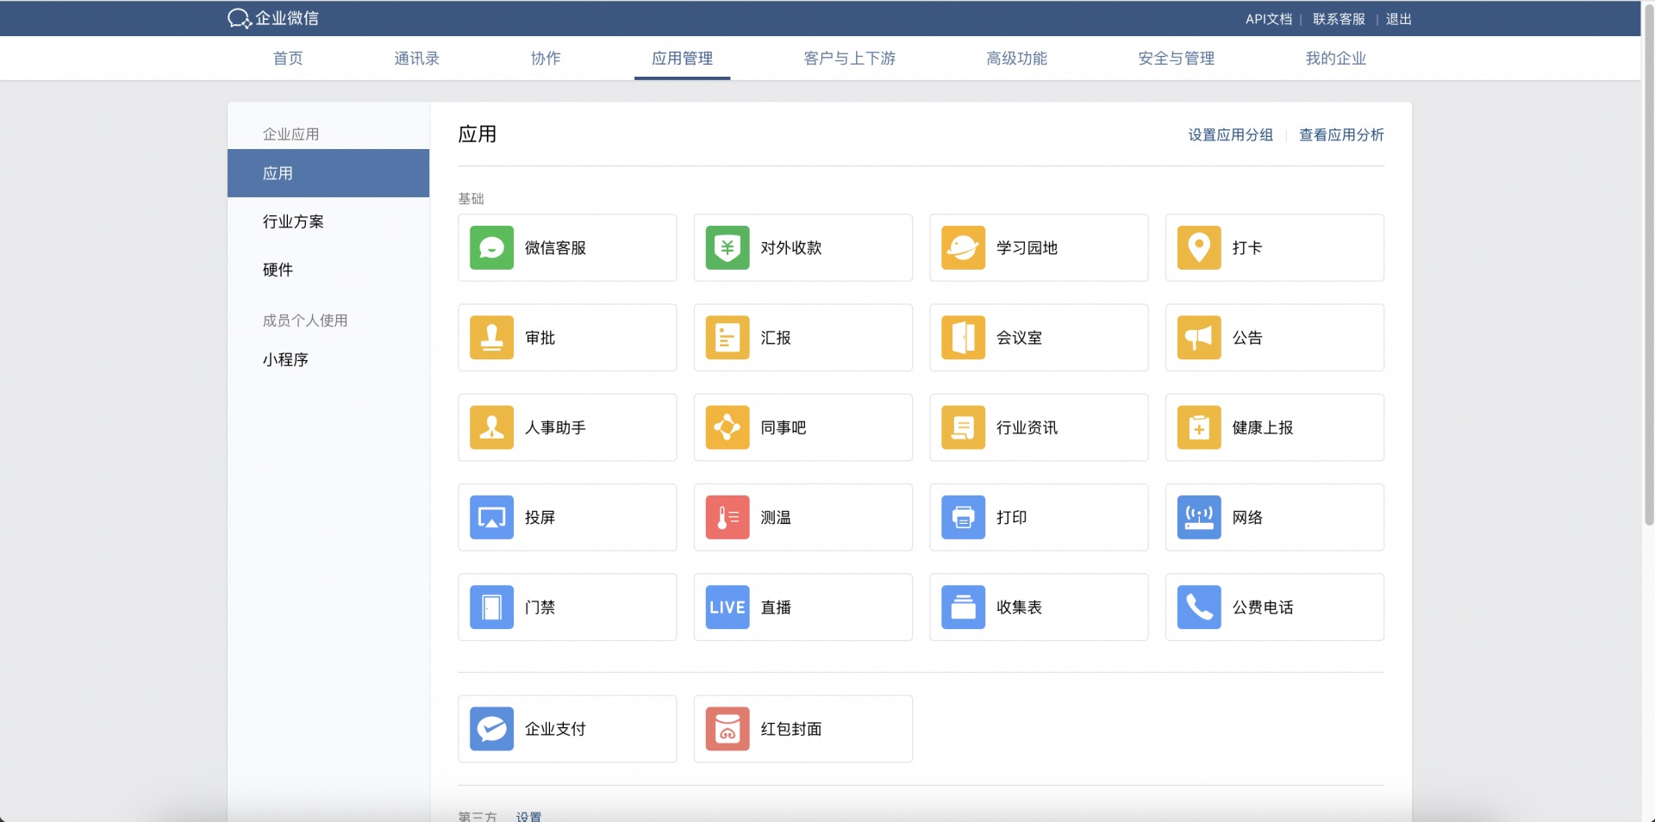Click 退出 to log out

(1398, 19)
